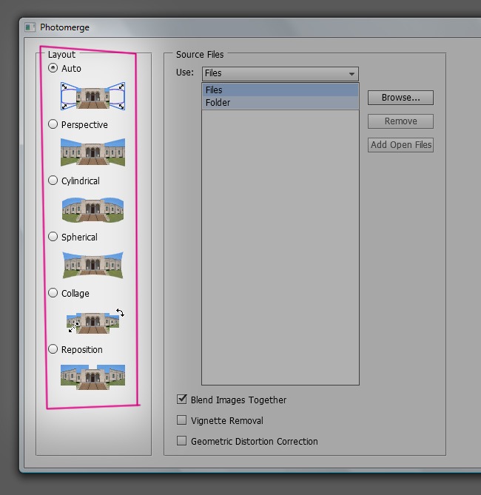The width and height of the screenshot is (481, 495).
Task: Click the Perspective layout preview image
Action: pyautogui.click(x=92, y=152)
